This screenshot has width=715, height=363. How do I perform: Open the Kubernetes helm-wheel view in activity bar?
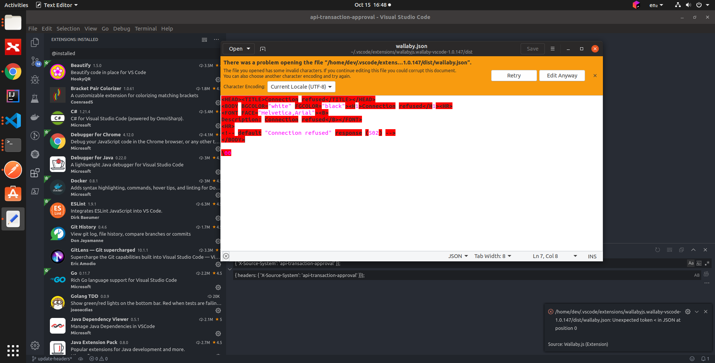(35, 154)
